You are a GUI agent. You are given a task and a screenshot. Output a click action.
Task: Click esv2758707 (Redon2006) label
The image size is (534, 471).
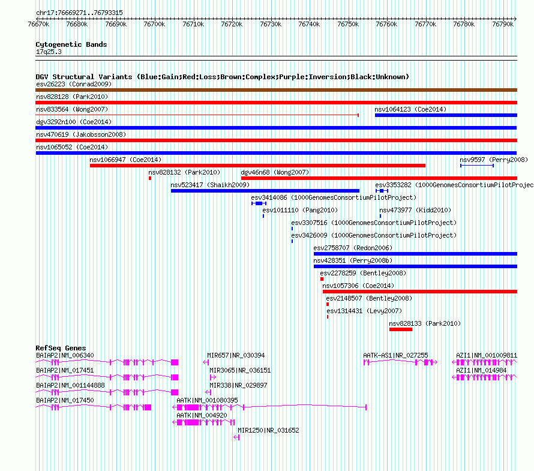click(353, 248)
